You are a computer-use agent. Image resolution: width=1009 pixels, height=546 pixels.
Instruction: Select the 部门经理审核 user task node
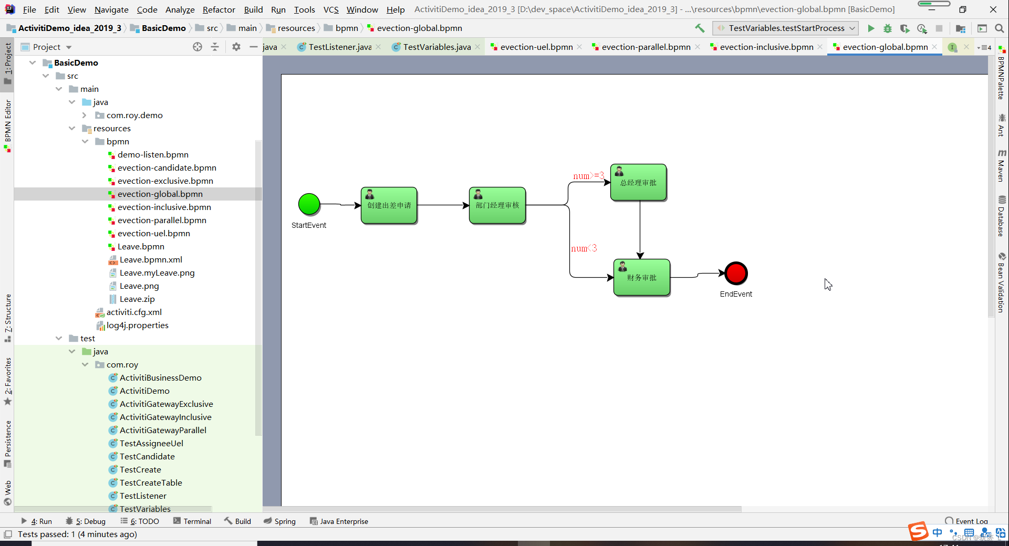[497, 205]
